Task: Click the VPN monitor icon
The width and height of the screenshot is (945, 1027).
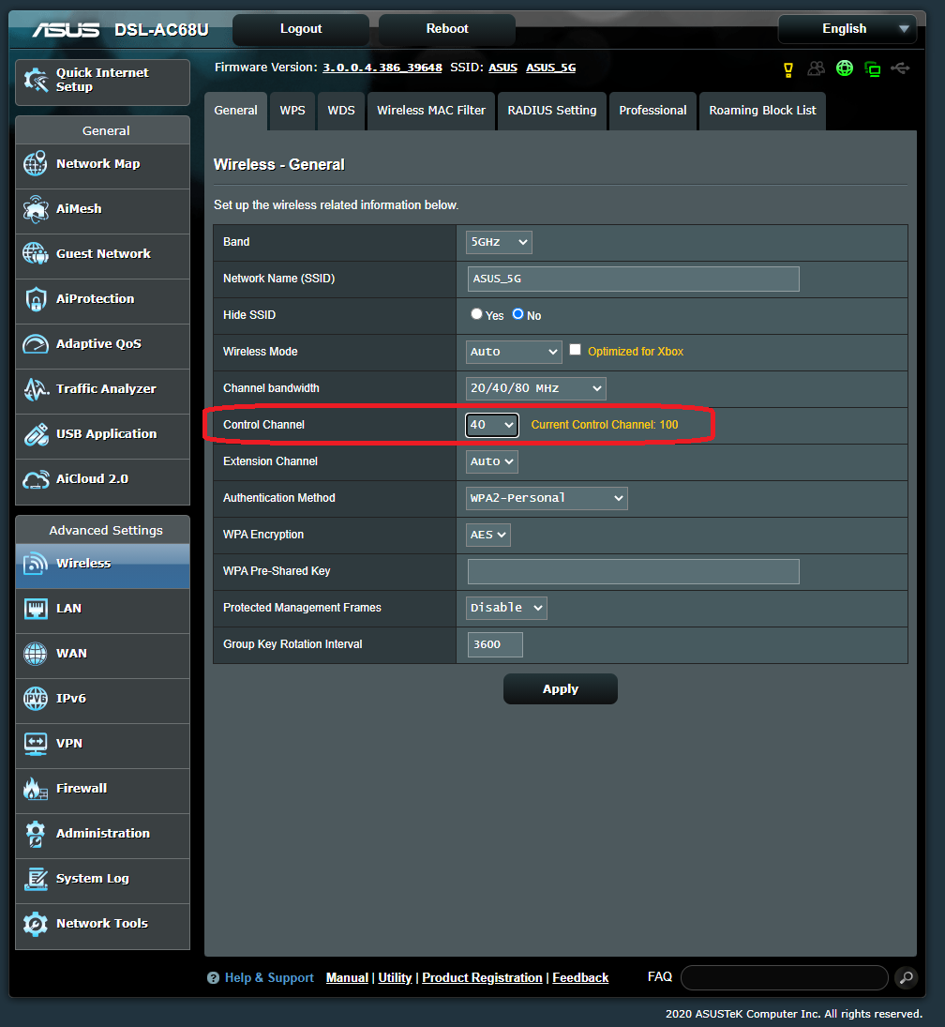Action: (x=36, y=744)
